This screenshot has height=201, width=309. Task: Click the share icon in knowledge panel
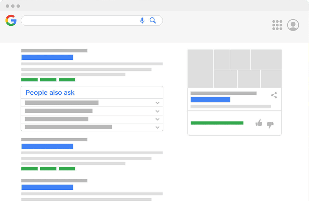point(274,95)
